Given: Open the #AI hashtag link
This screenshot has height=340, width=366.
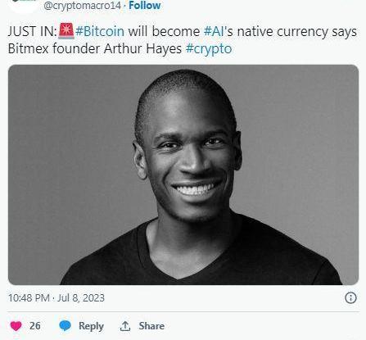Looking at the screenshot, I should click(x=214, y=31).
